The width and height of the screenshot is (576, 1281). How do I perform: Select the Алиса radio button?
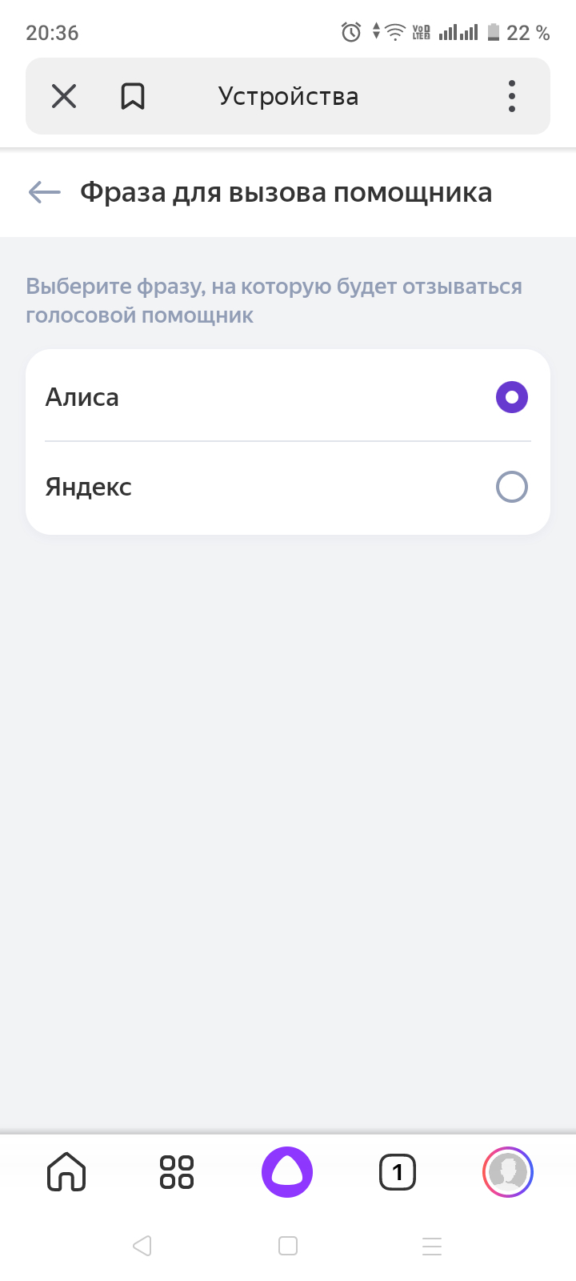point(512,397)
